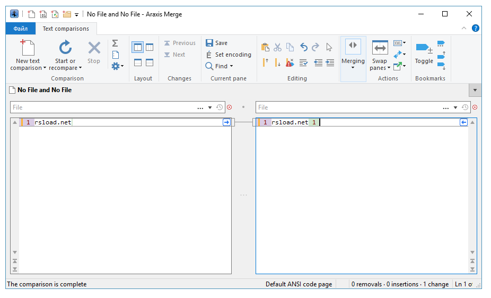Screen dimensions: 491x298
Task: Open the comparison options gear menu
Action: pyautogui.click(x=117, y=66)
